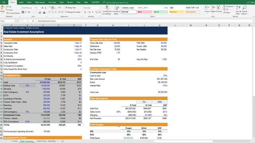Open the font size dropdown

40,8
